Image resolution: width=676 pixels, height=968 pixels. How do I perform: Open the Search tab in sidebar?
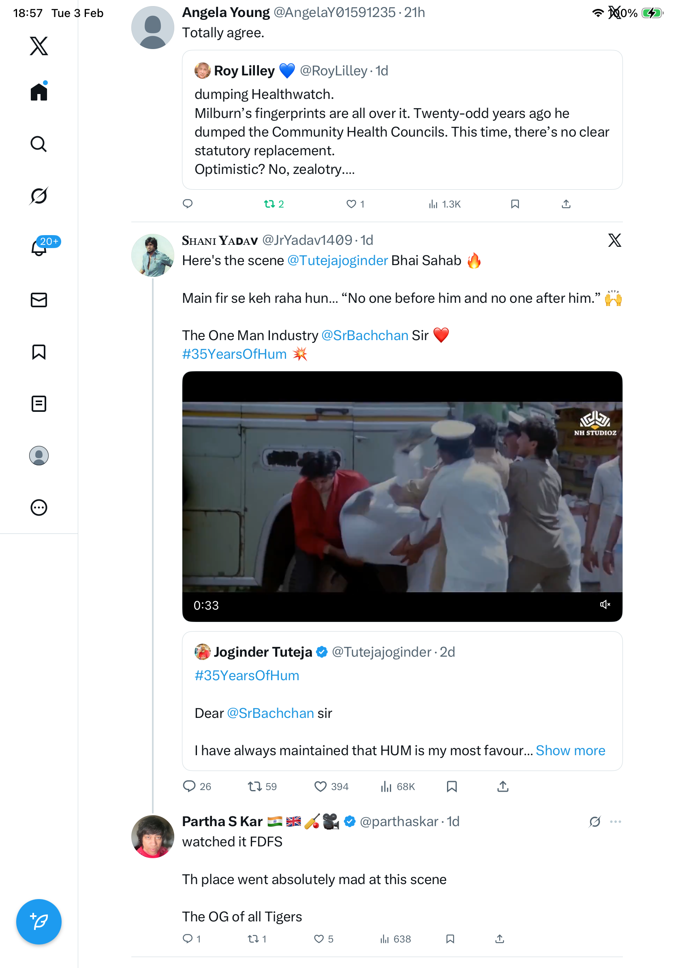pyautogui.click(x=39, y=144)
